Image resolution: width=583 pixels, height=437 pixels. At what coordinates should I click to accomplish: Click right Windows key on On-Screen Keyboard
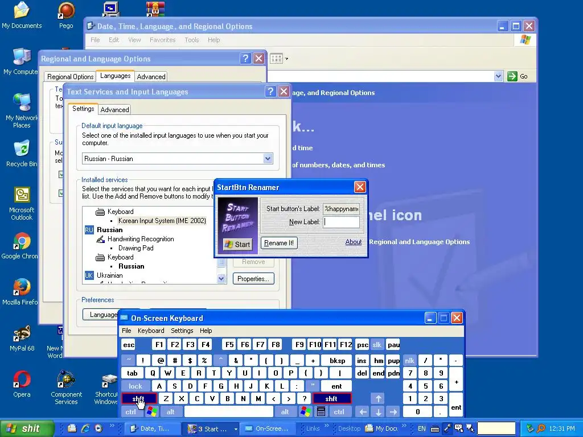click(x=305, y=411)
